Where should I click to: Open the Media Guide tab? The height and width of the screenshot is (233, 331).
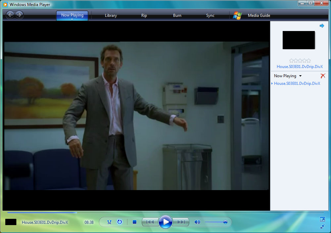(259, 16)
